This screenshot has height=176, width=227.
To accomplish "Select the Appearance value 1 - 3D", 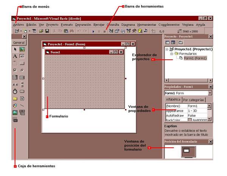I will [x=197, y=111].
